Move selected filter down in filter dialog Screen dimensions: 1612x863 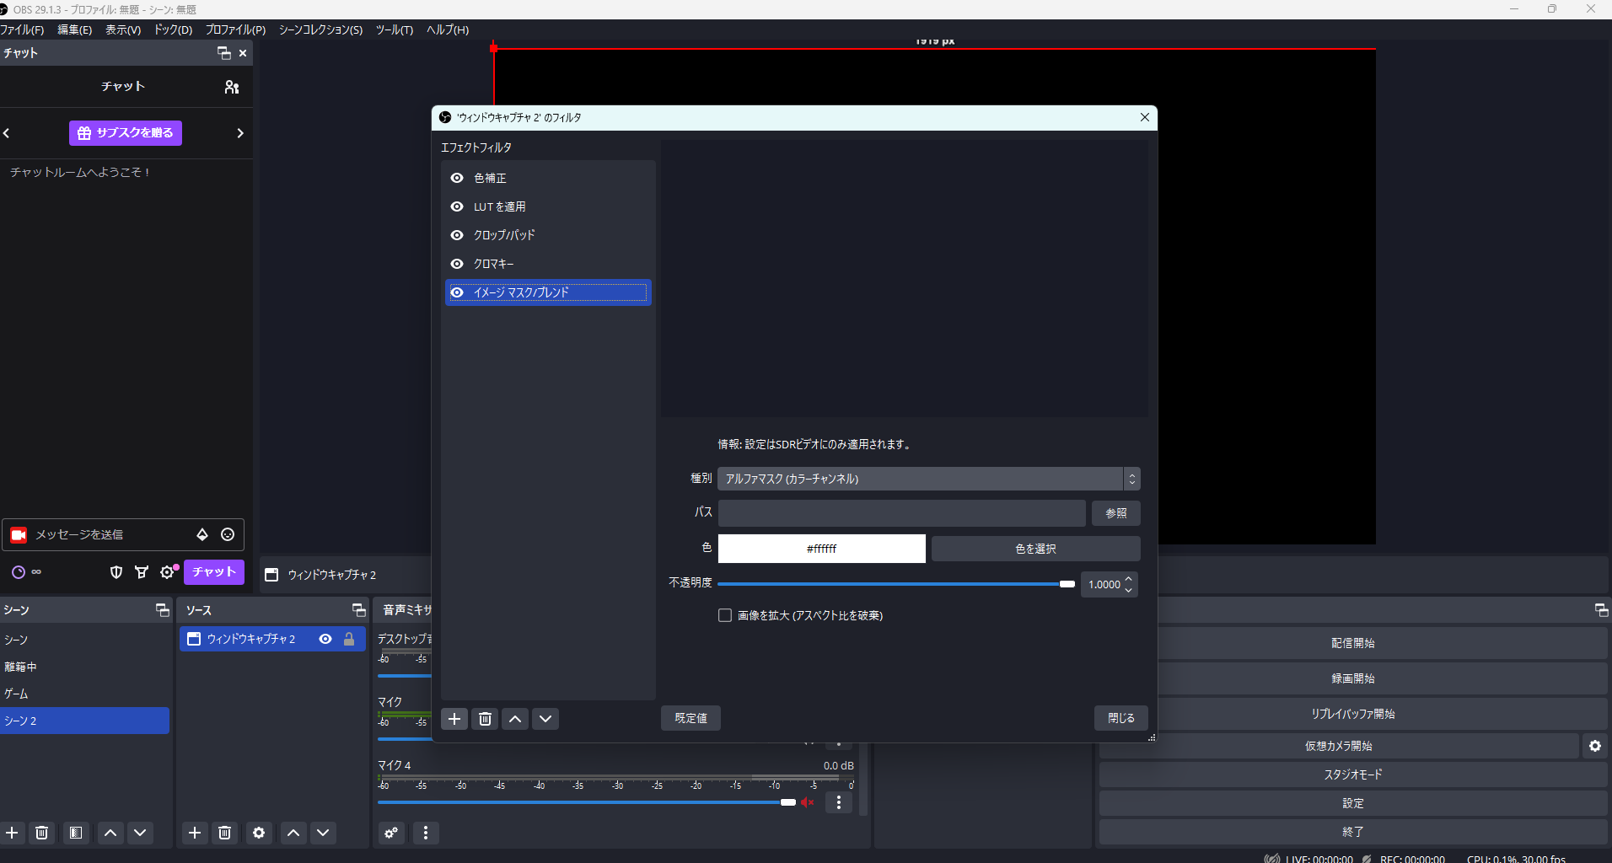click(545, 719)
